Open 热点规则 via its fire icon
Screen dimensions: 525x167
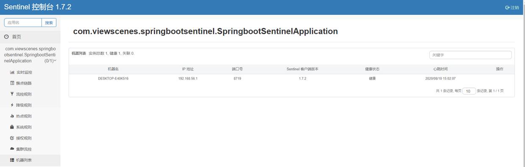[12, 116]
